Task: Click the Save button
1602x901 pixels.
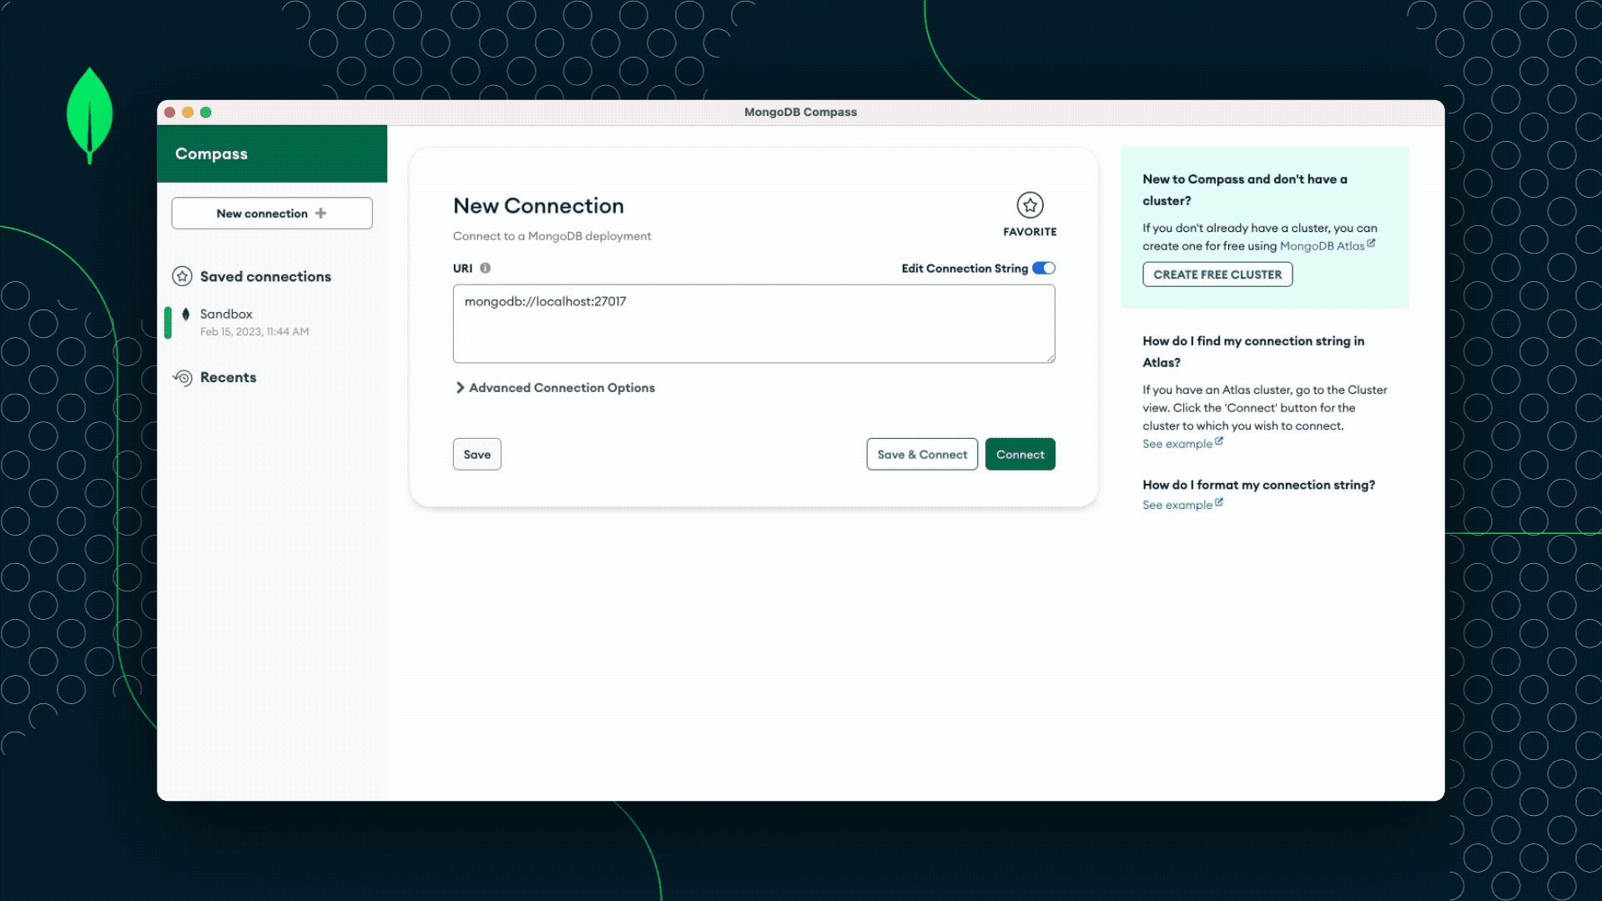Action: 477,455
